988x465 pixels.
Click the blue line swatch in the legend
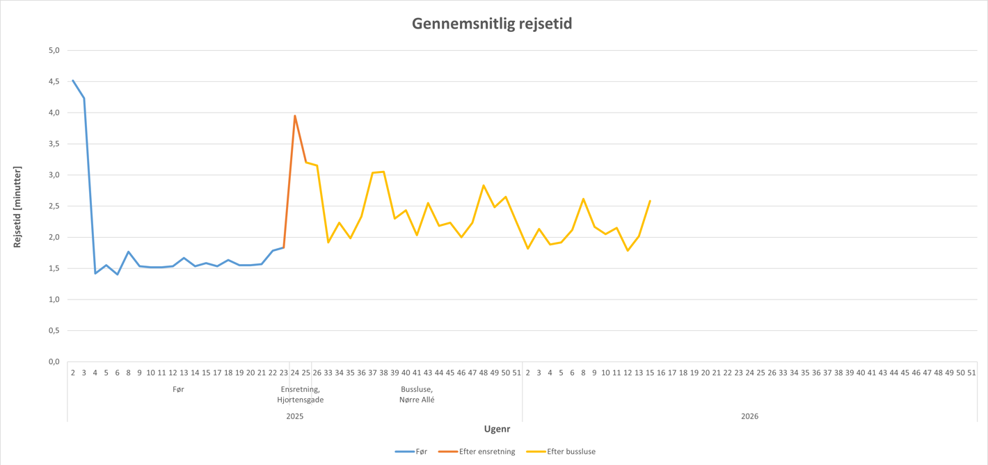[x=404, y=452]
